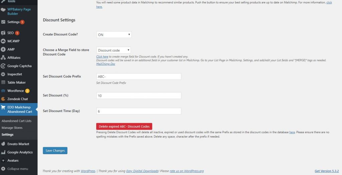Go to Abandoned Cart Lists submenu
342x175 pixels.
(x=16, y=121)
